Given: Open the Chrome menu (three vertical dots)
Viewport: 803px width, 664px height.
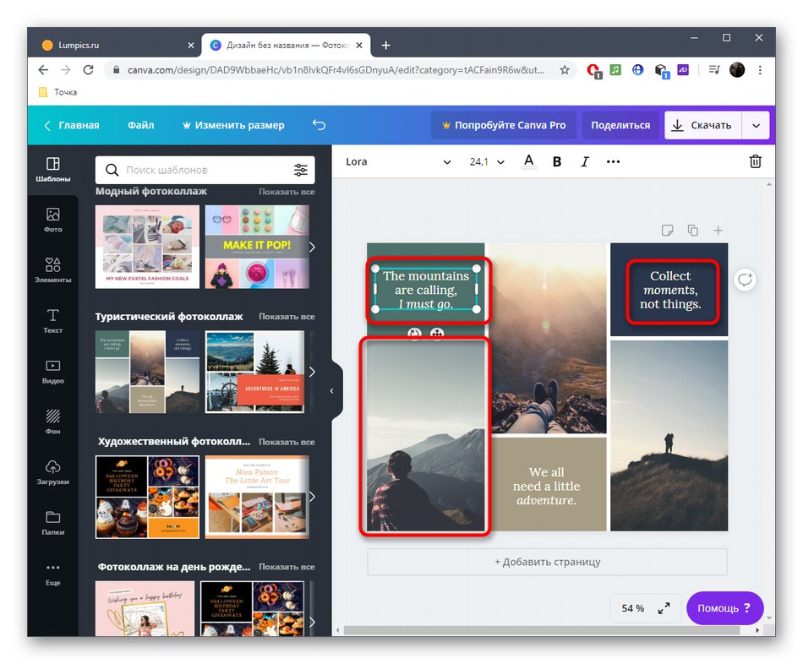Looking at the screenshot, I should click(760, 70).
